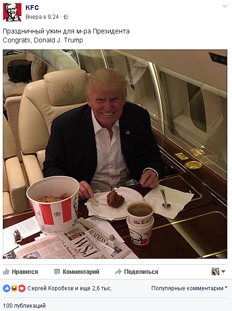Screen dimensions: 232x311
Task: Open the dropdown arrow beside the small avatar
Action: (x=223, y=271)
